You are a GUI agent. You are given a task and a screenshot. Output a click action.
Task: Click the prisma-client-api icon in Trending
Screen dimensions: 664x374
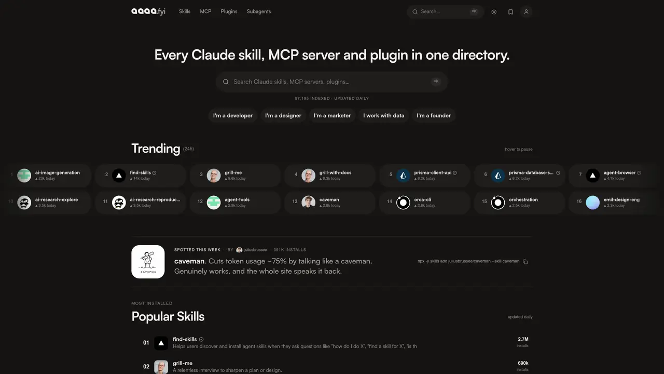[403, 175]
